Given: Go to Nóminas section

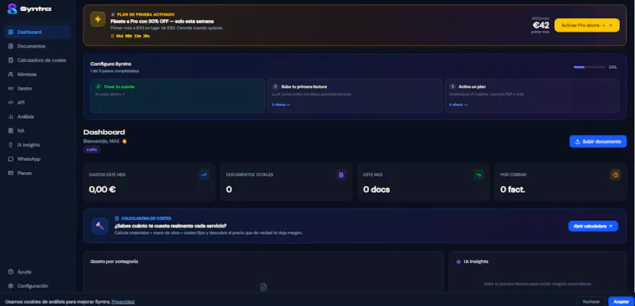Looking at the screenshot, I should 37,75.
